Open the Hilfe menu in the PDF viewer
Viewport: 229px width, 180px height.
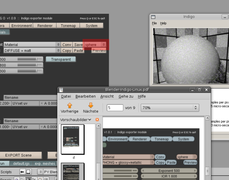coord(142,96)
